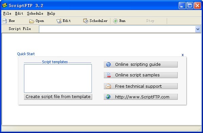Open the Schedule menu
This screenshot has width=203, height=133.
pyautogui.click(x=35, y=14)
